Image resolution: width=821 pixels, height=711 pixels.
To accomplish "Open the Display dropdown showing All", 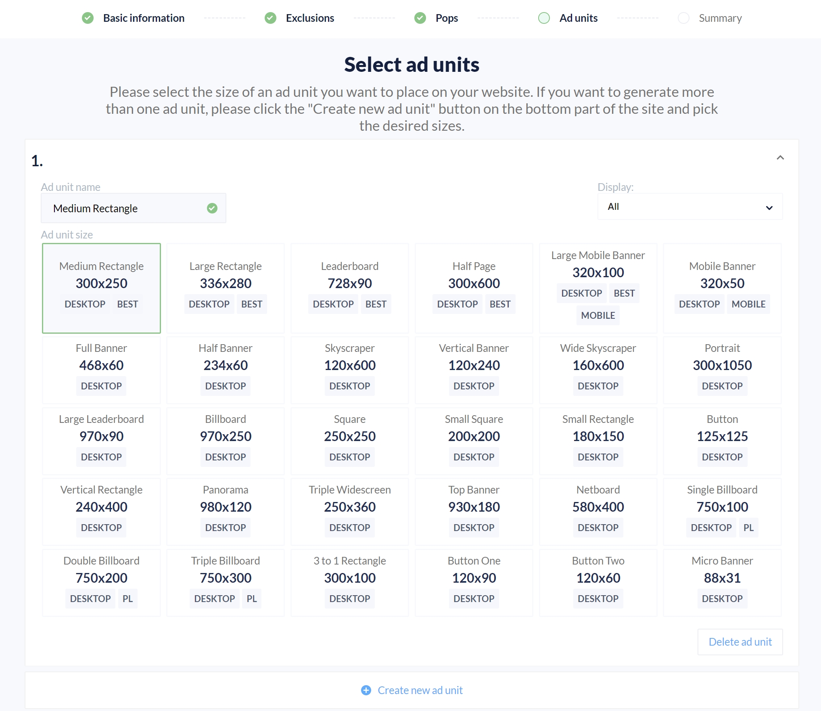I will pos(689,207).
